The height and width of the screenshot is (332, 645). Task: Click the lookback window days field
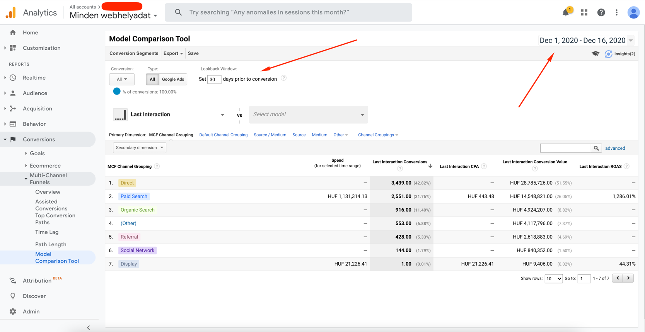pyautogui.click(x=214, y=80)
